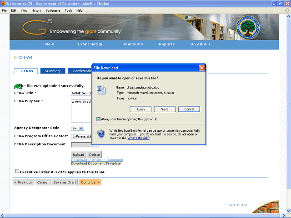Click the form Cancel button near Previous
Image resolution: width=291 pixels, height=218 pixels.
click(x=43, y=182)
